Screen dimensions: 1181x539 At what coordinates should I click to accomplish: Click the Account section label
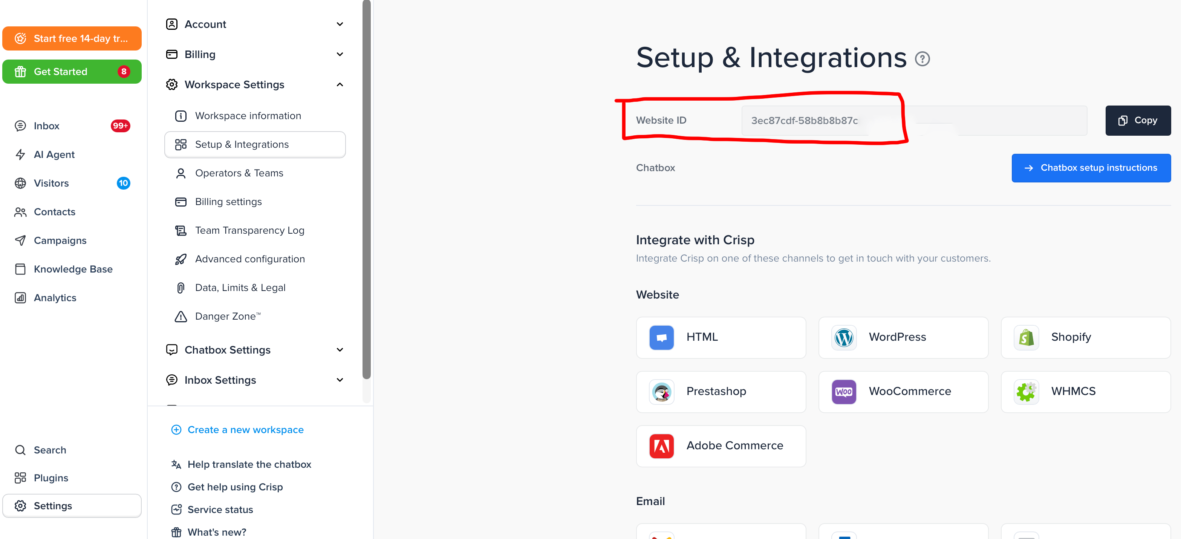click(205, 24)
